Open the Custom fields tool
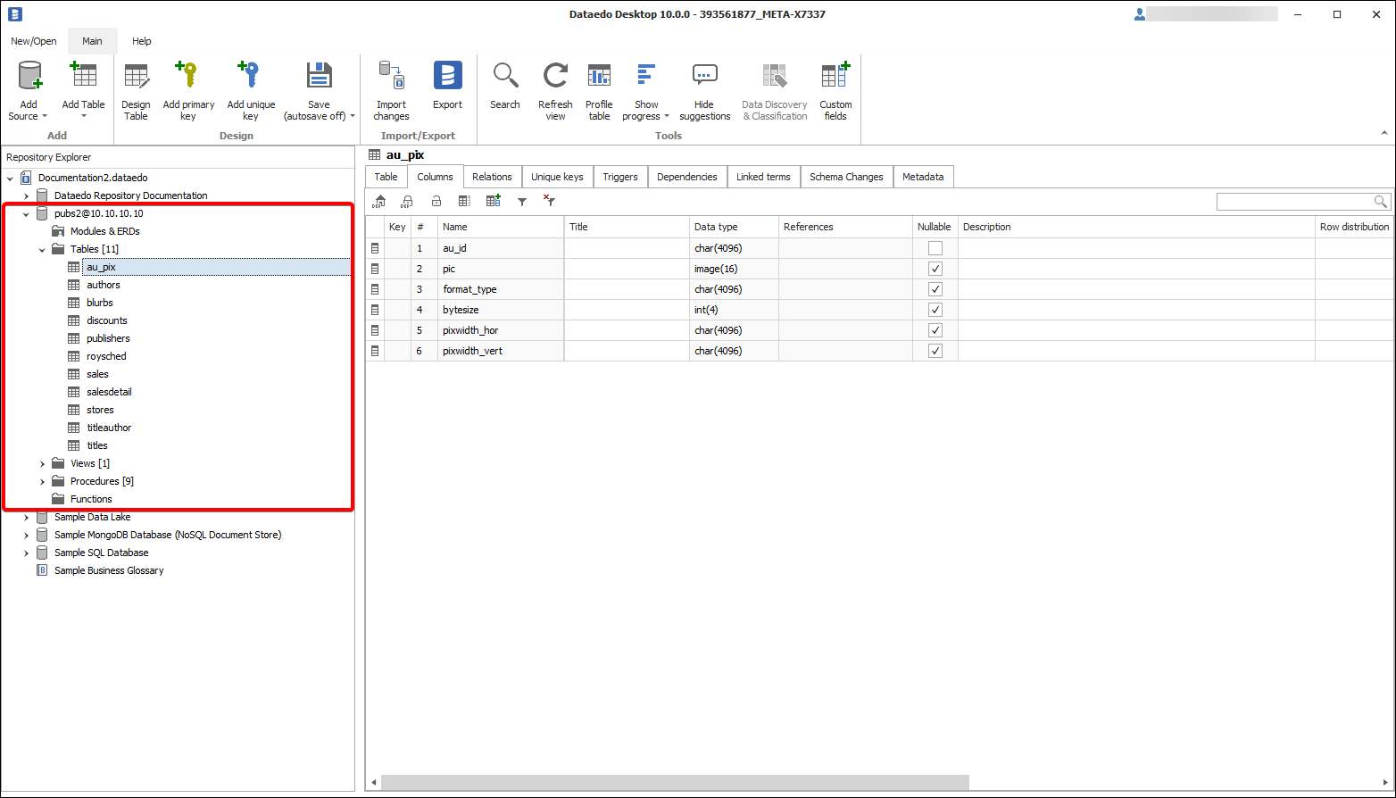This screenshot has height=798, width=1396. click(x=835, y=77)
